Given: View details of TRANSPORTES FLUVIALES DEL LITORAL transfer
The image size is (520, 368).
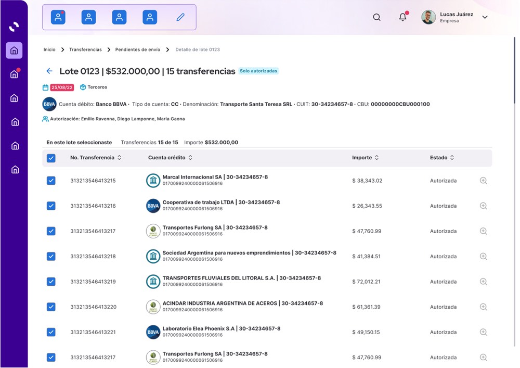Looking at the screenshot, I should 484,282.
